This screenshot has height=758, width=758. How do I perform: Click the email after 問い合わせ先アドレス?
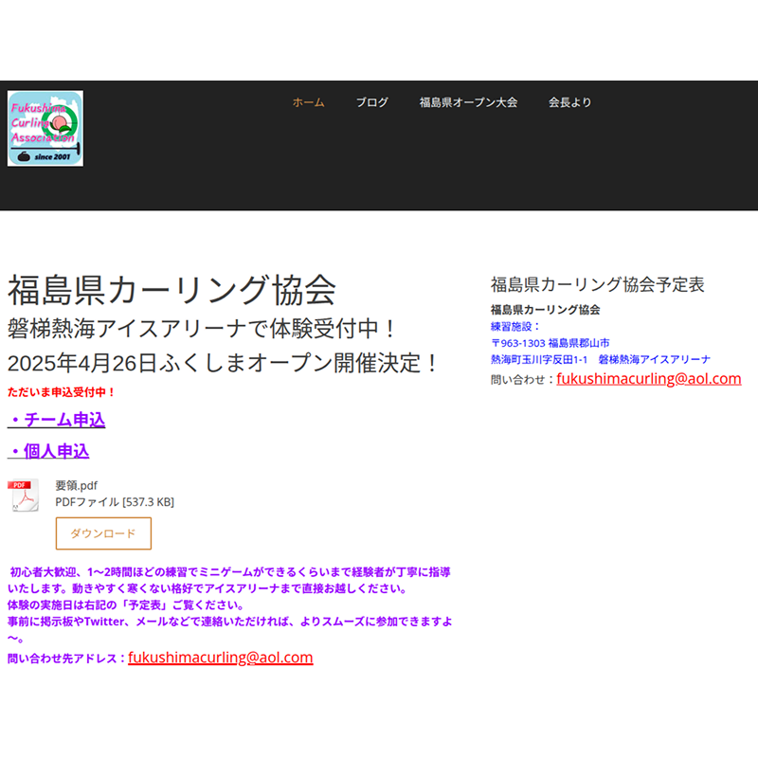click(220, 658)
